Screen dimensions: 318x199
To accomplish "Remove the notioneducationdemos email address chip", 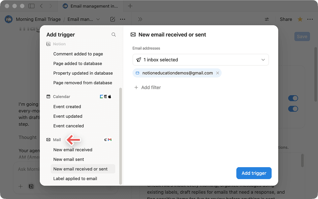I will pos(218,72).
